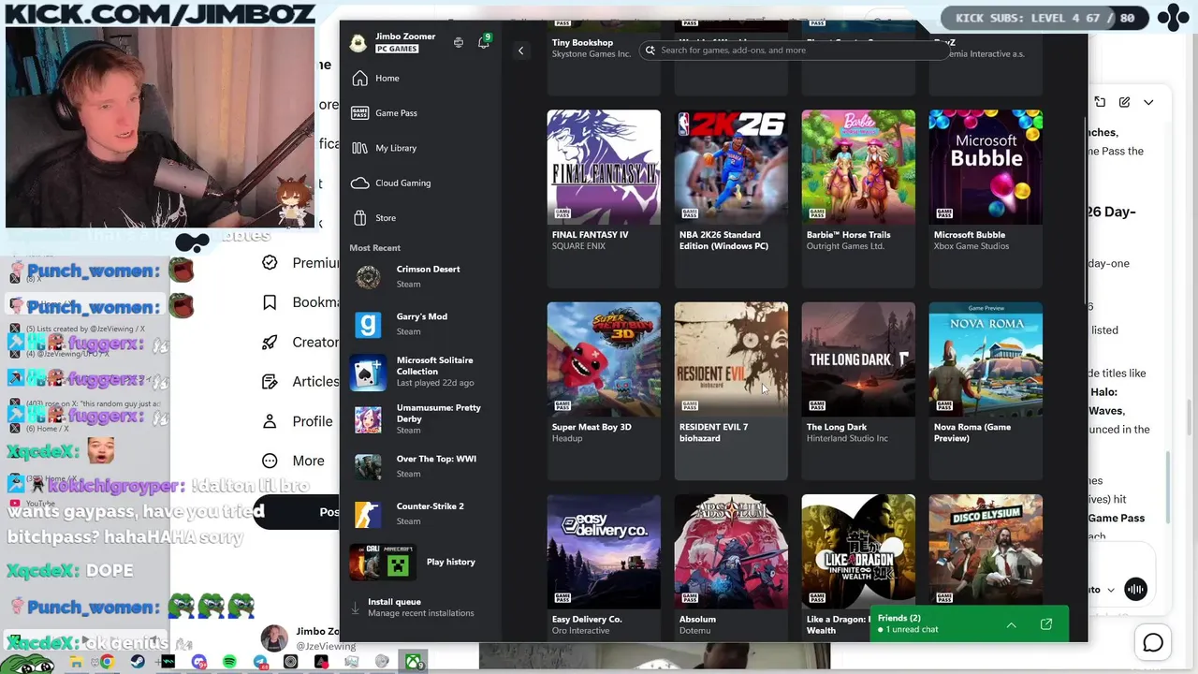The height and width of the screenshot is (674, 1198).
Task: Click the voice waveform button in right panel
Action: coord(1135,589)
